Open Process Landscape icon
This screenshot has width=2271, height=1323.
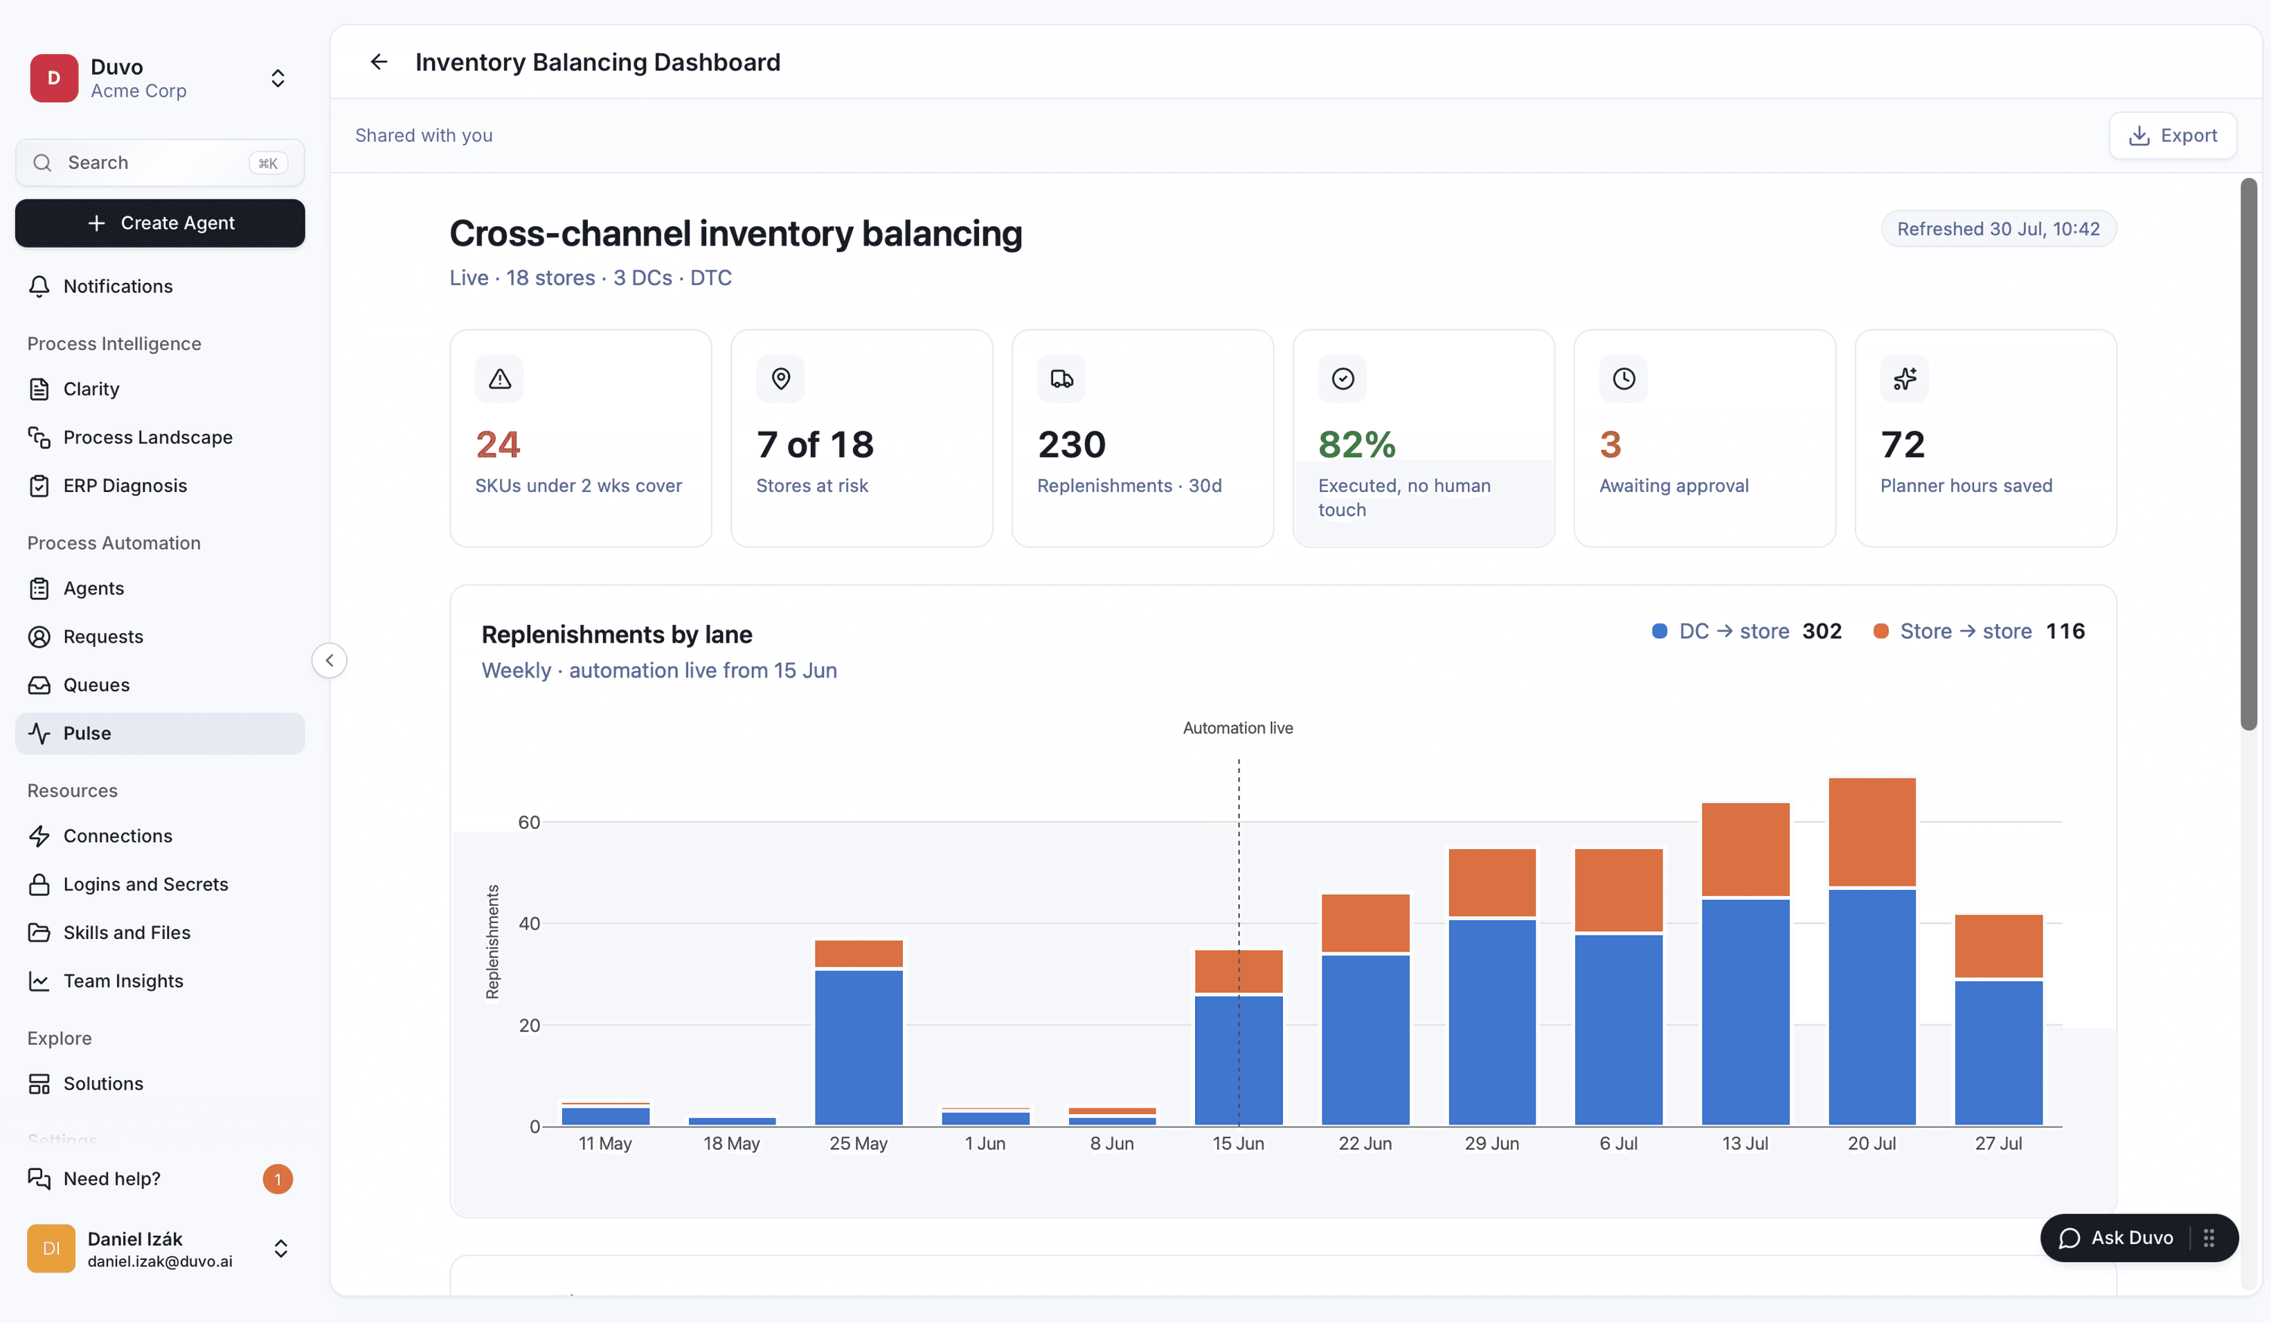[39, 438]
